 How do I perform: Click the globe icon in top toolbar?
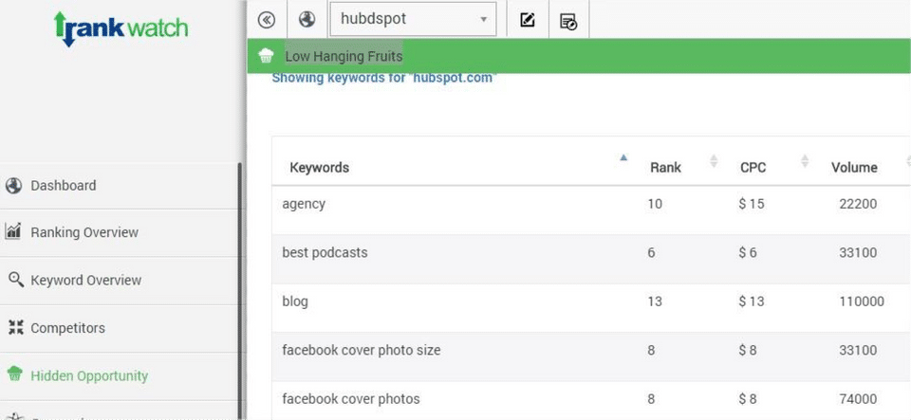pyautogui.click(x=307, y=19)
